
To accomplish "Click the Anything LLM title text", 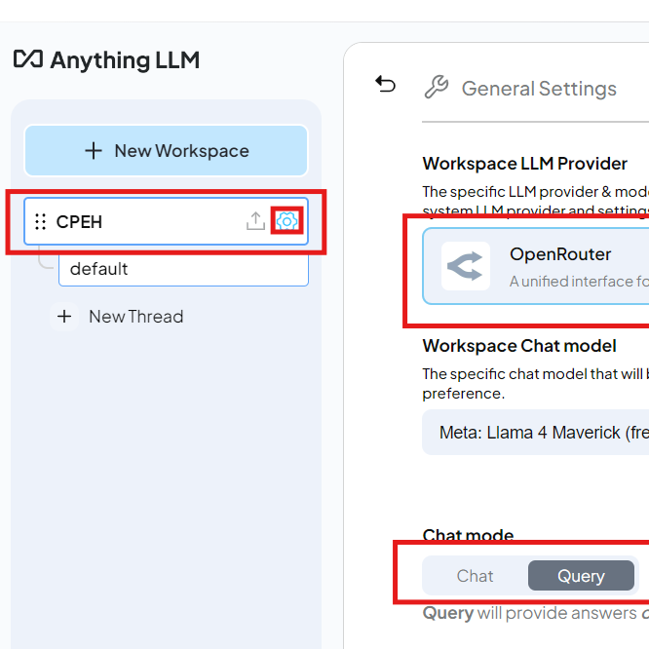I will coord(125,60).
